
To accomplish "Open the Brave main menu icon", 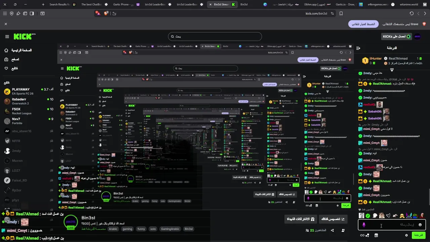I will [5, 13].
